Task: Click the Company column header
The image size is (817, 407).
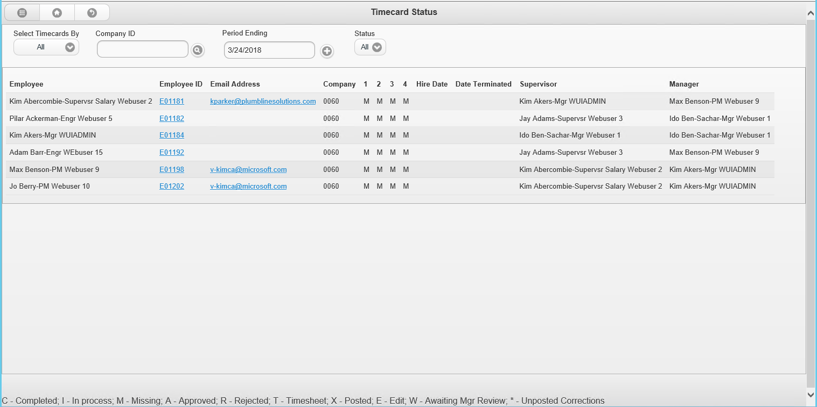Action: 339,84
